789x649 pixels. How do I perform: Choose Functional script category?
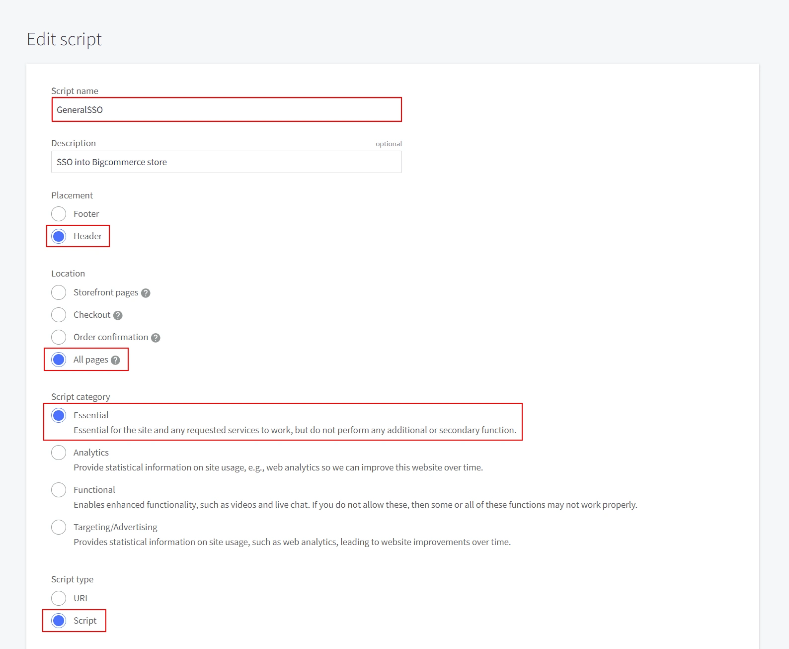click(59, 490)
